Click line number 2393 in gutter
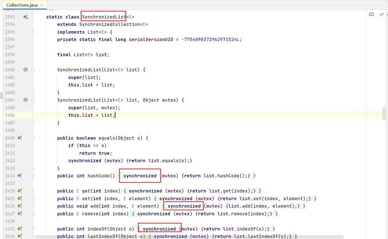 point(10,17)
